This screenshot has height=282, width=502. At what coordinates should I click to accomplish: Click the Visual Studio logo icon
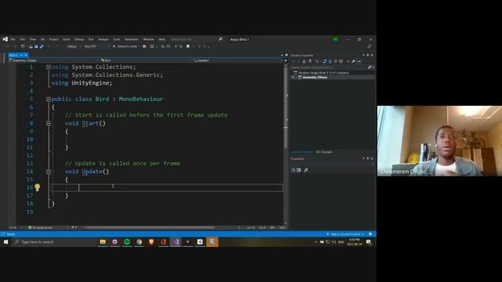[x=5, y=39]
